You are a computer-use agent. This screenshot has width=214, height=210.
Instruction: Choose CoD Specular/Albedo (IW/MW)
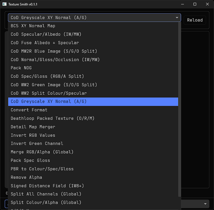(x=93, y=34)
